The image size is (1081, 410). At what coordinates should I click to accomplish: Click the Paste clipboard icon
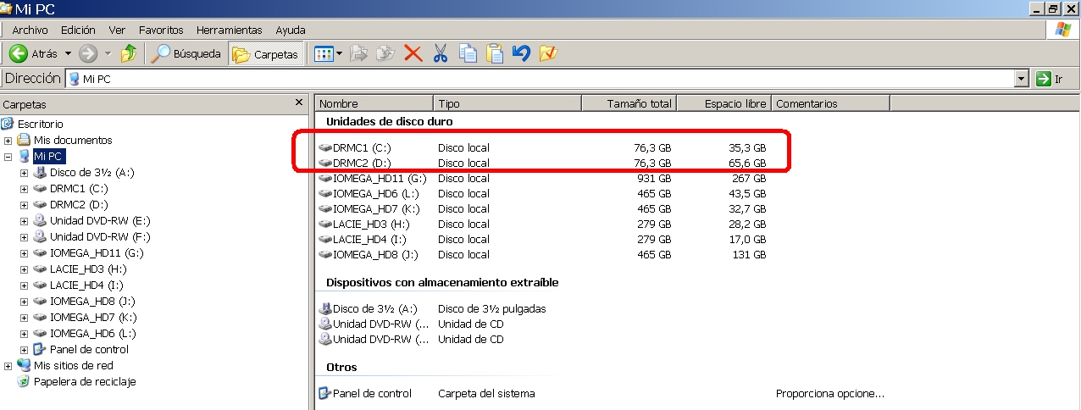(x=495, y=54)
